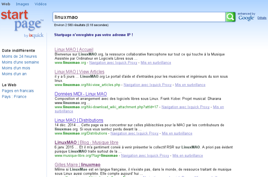268x177 pixels.
Task: Click the 'enhanced by Google' logo
Action: click(x=246, y=17)
